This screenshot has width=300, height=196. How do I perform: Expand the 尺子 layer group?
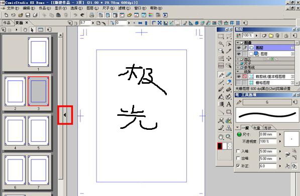tap(238, 63)
